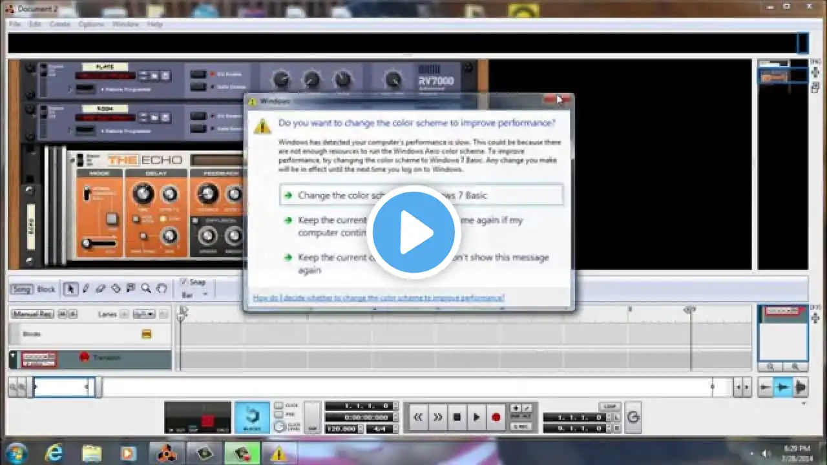The image size is (827, 465).
Task: Choose keep current scheme, don't show message again
Action: point(421,263)
